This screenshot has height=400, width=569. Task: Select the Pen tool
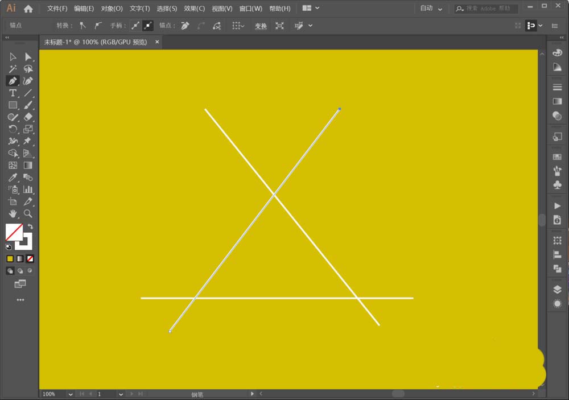(13, 81)
